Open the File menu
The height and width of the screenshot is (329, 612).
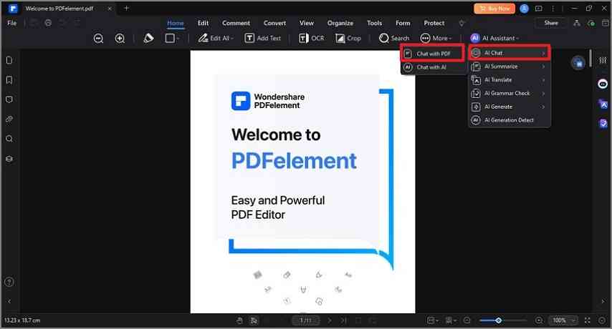pyautogui.click(x=12, y=23)
